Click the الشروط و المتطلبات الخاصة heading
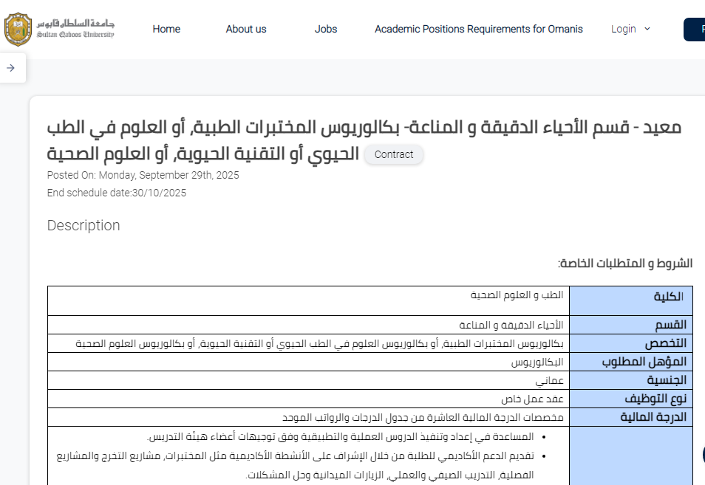 [x=624, y=263]
